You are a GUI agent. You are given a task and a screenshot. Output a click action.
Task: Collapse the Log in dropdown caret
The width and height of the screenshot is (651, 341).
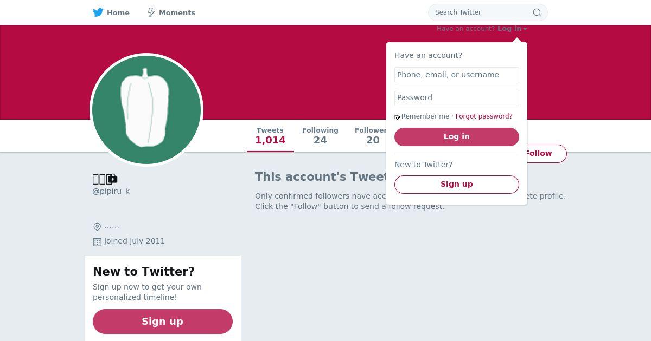pos(525,29)
